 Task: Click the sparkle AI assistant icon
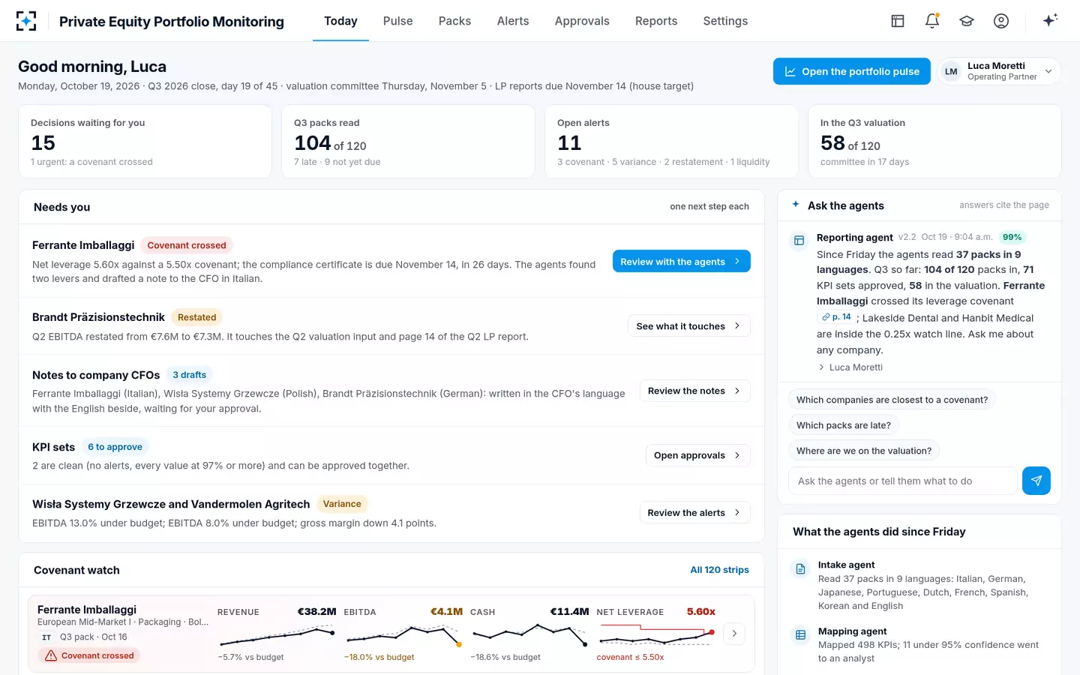[1050, 20]
